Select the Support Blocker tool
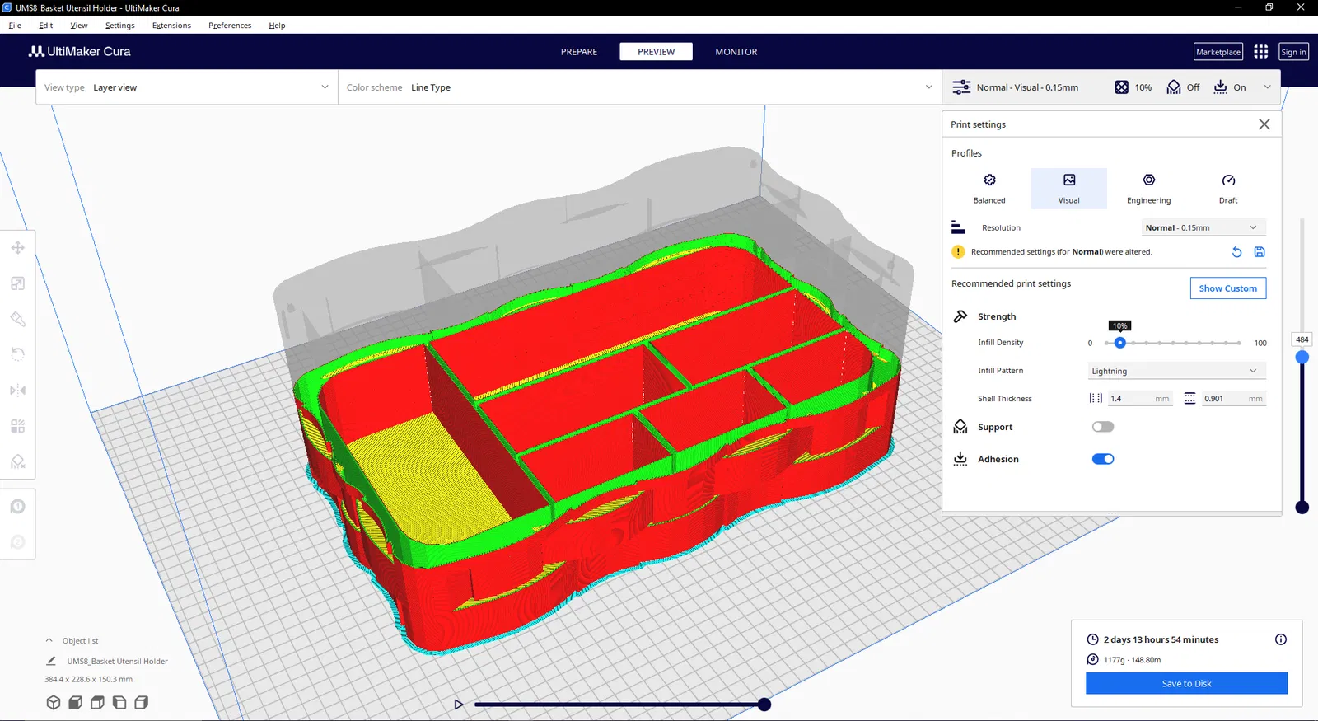The width and height of the screenshot is (1318, 721). click(17, 461)
